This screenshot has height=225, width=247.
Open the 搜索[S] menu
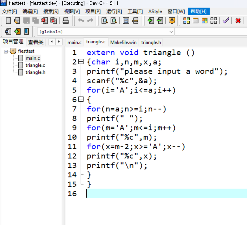[51, 11]
